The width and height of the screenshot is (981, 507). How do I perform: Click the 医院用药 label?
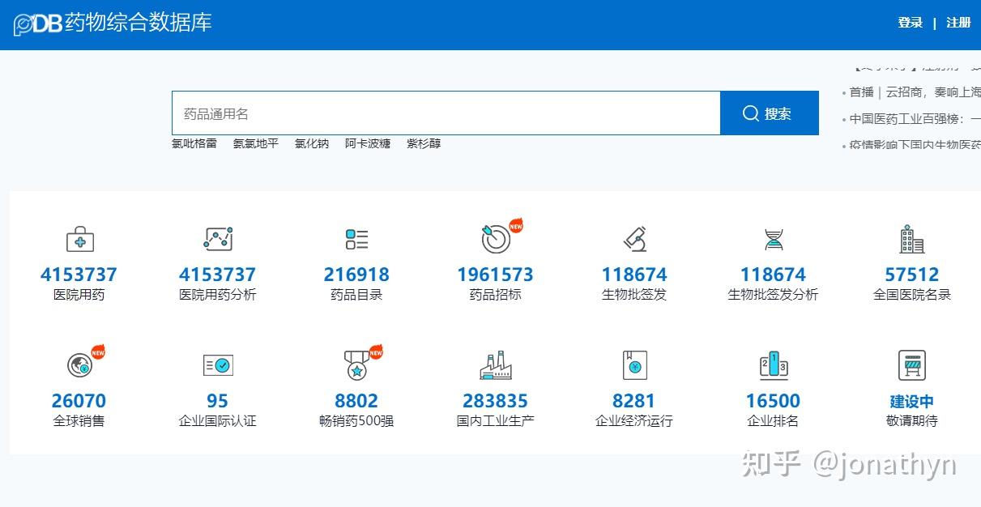click(x=79, y=295)
